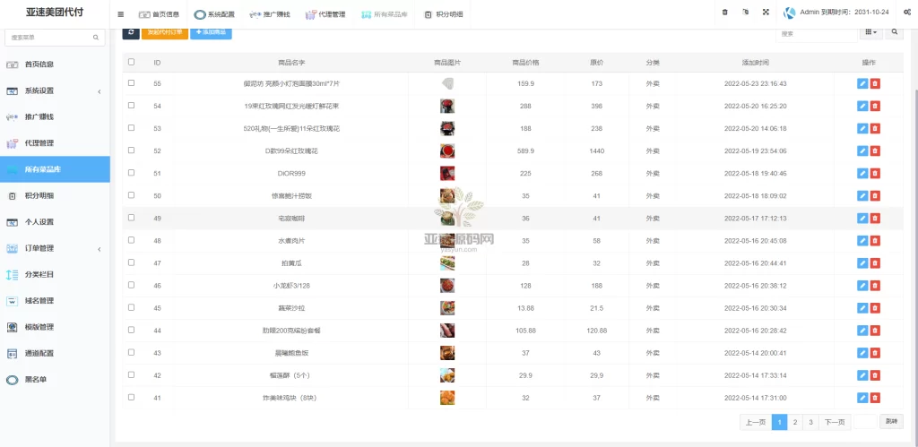Click the 跳转 jump button
918x447 pixels.
[891, 421]
